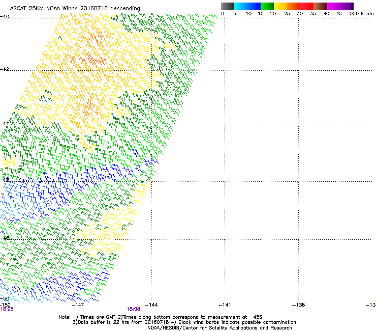Screen dimensions: 376x331
Task: Click the latitude label "-44"
Action: click(5, 124)
